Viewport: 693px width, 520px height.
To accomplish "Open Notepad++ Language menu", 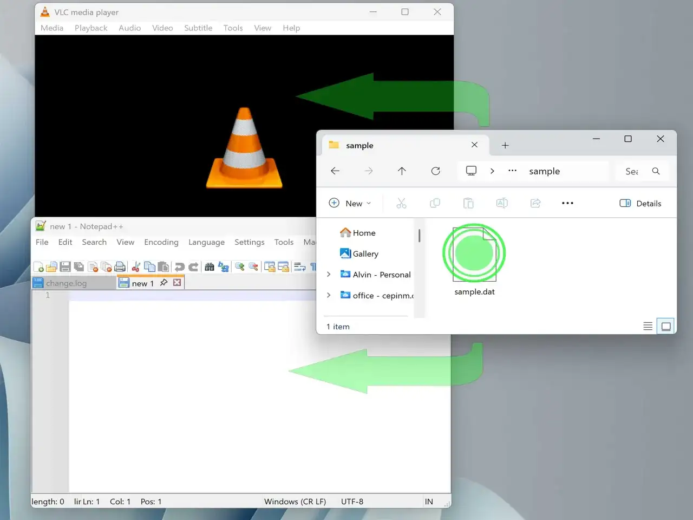I will click(x=206, y=242).
